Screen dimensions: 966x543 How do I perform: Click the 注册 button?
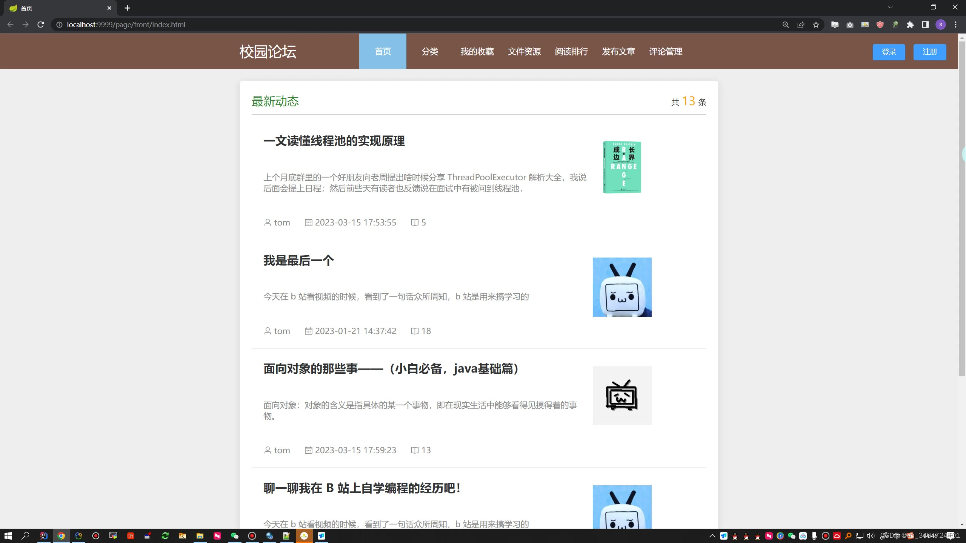(930, 52)
